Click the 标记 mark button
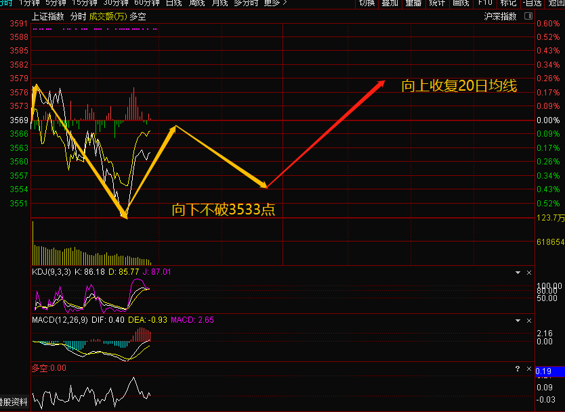 [508, 3]
